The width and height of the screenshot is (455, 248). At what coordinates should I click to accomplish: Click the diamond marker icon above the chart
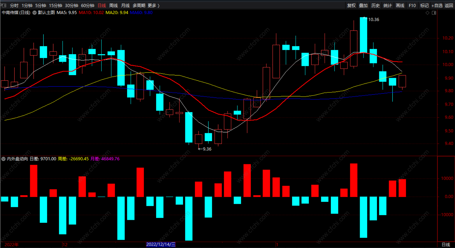pyautogui.click(x=427, y=13)
